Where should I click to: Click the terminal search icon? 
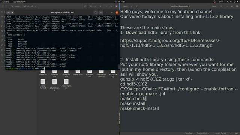tap(96, 12)
